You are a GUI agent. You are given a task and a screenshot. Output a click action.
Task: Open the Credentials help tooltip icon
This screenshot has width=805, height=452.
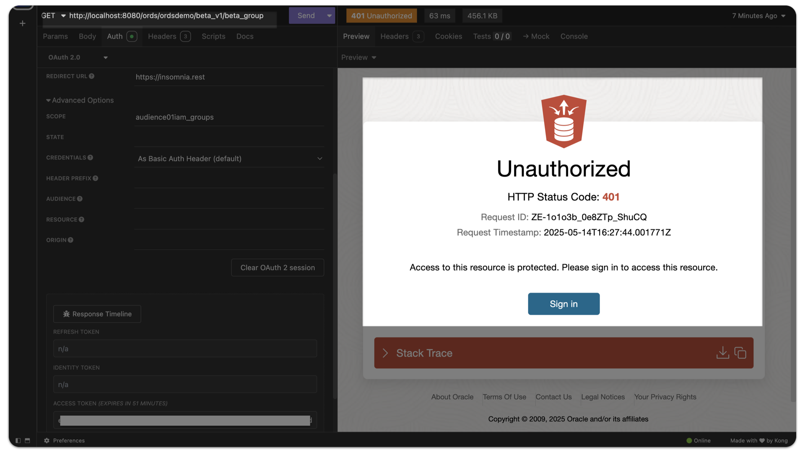(x=90, y=157)
